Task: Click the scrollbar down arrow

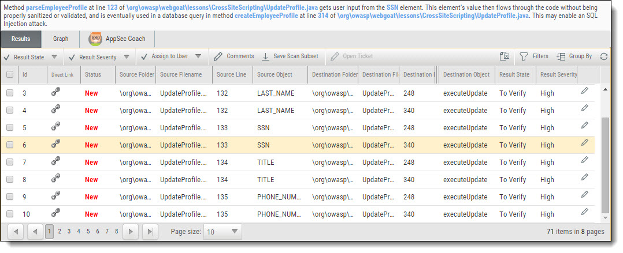Action: click(x=605, y=218)
